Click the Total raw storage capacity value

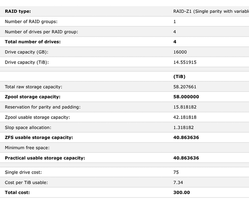tap(185, 87)
